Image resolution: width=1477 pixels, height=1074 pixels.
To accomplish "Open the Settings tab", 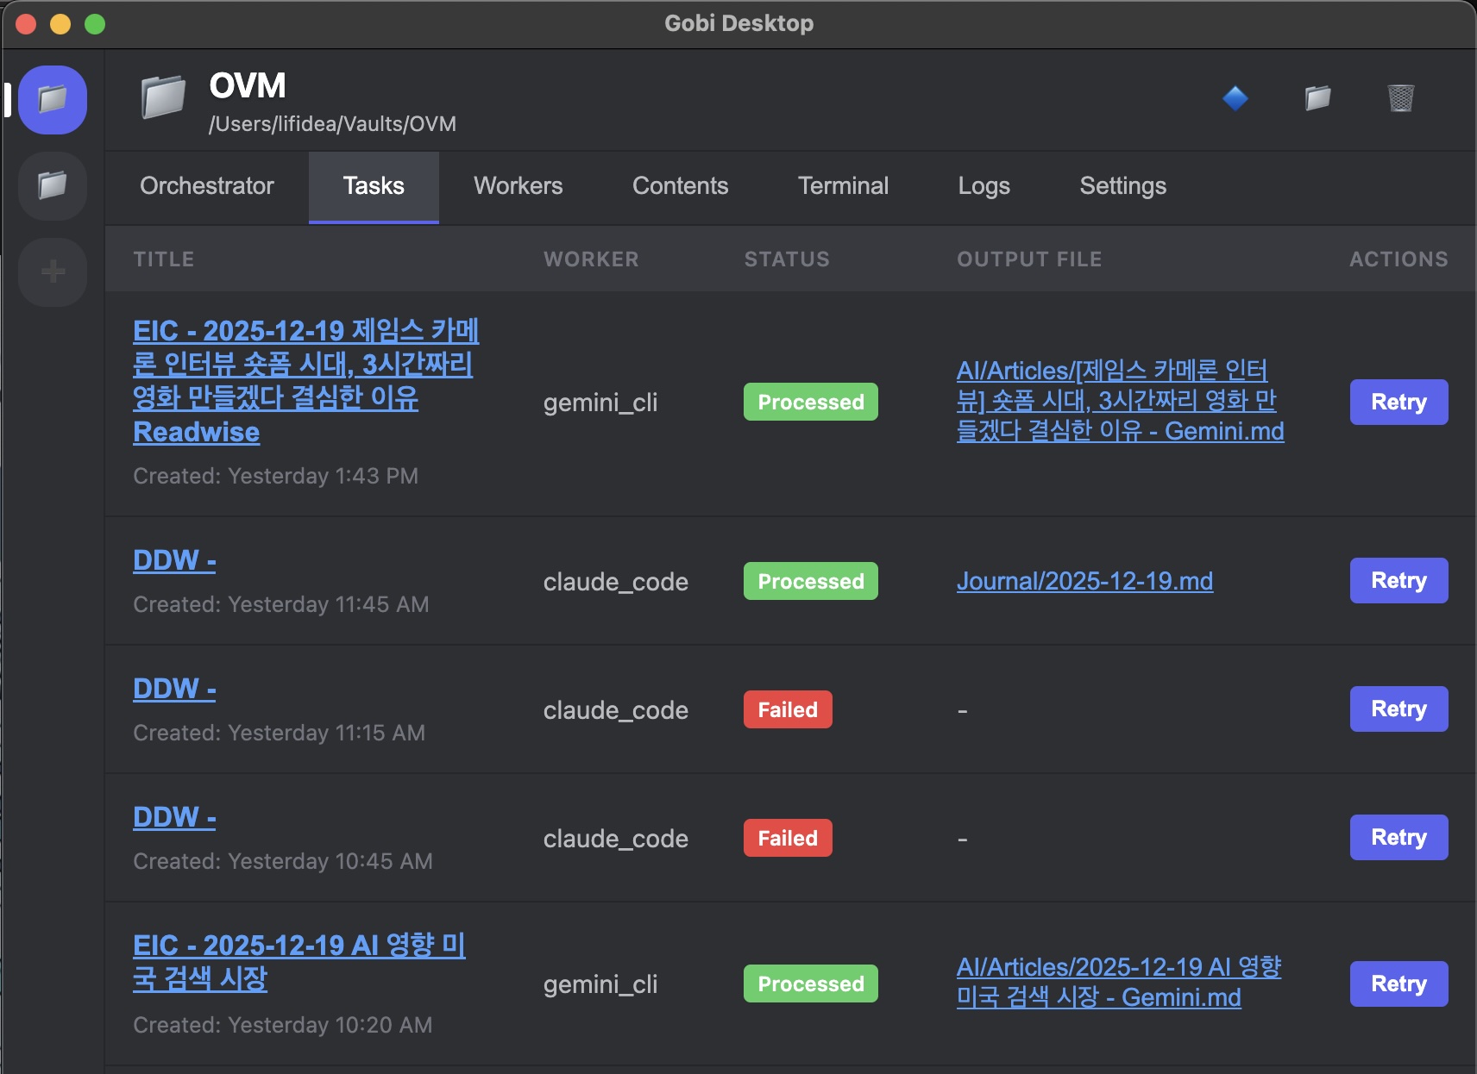I will (x=1122, y=186).
